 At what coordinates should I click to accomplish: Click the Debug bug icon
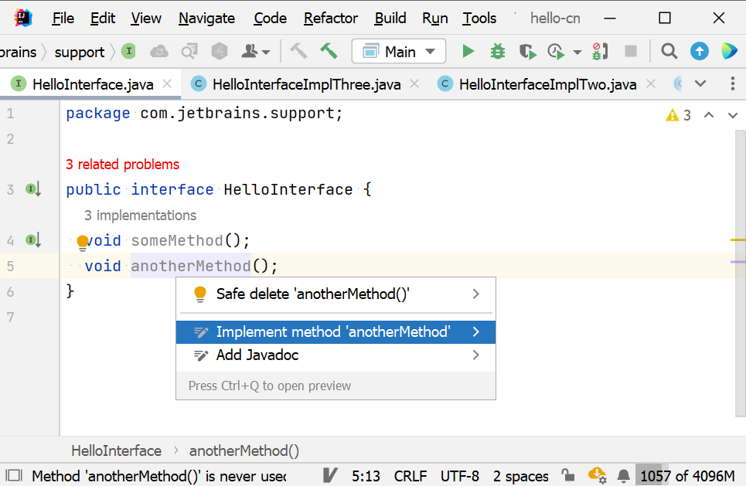tap(498, 51)
